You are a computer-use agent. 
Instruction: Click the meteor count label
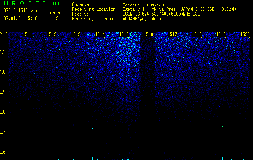point(57,12)
